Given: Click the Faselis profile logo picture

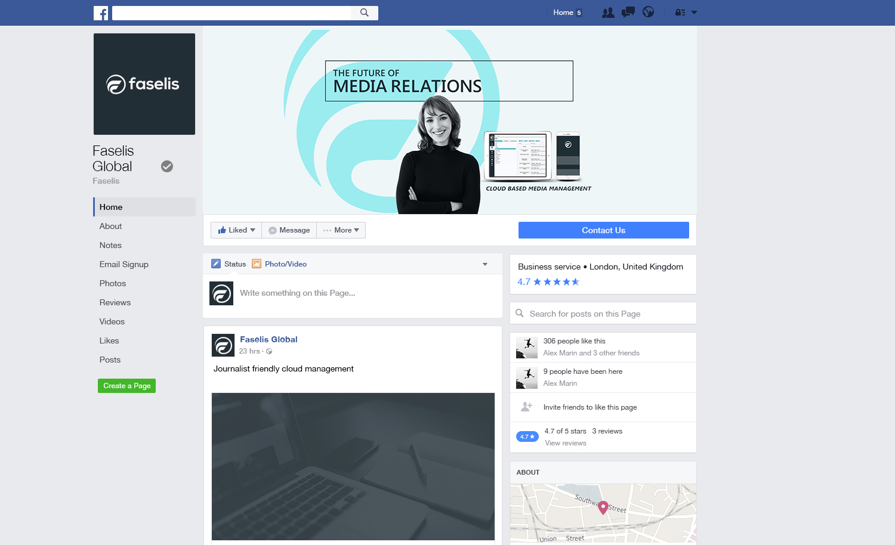Looking at the screenshot, I should pyautogui.click(x=144, y=84).
